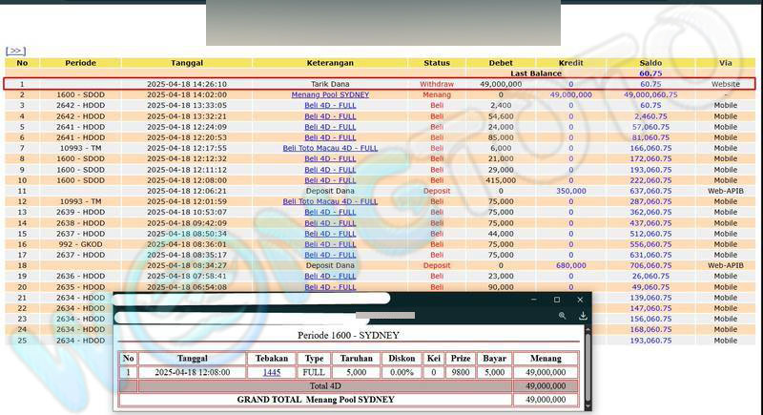763x415 pixels.
Task: Click the download icon in popup toolbar
Action: pyautogui.click(x=583, y=315)
